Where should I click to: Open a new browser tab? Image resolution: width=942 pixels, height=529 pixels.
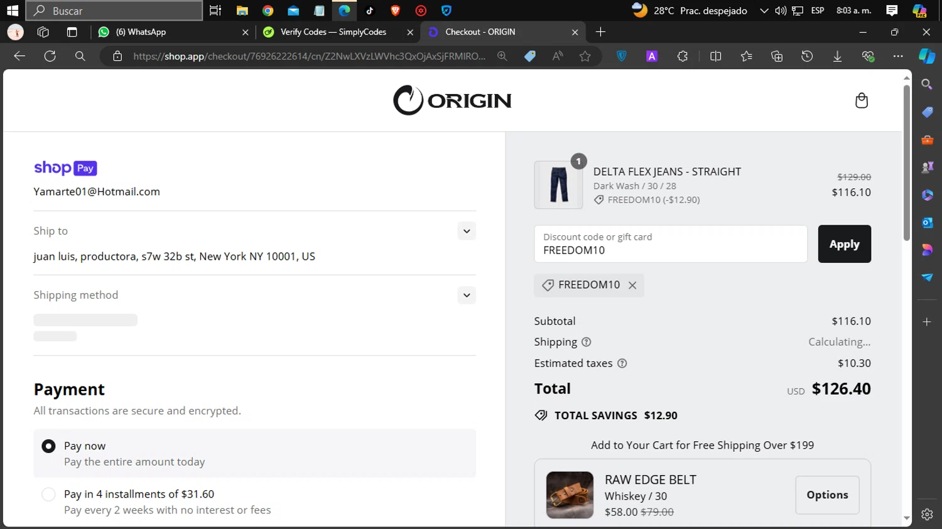point(600,32)
